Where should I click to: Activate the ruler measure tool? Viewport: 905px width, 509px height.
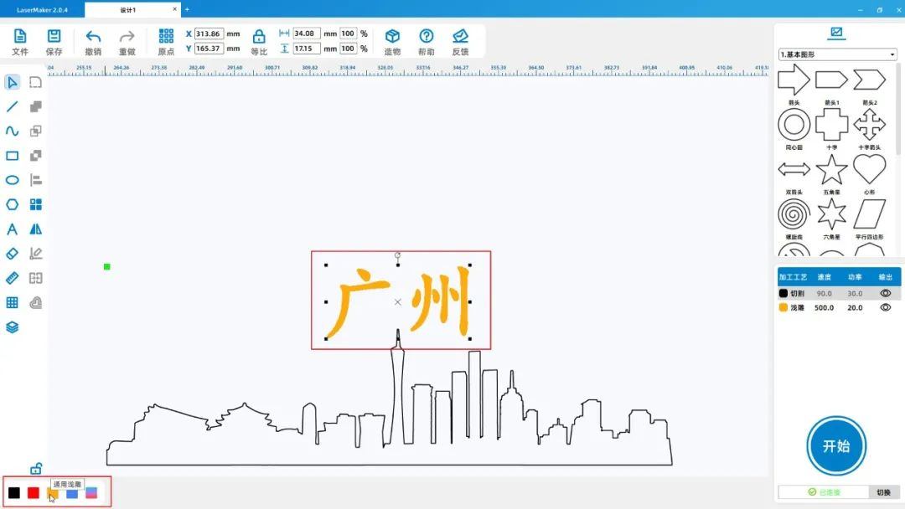13,278
